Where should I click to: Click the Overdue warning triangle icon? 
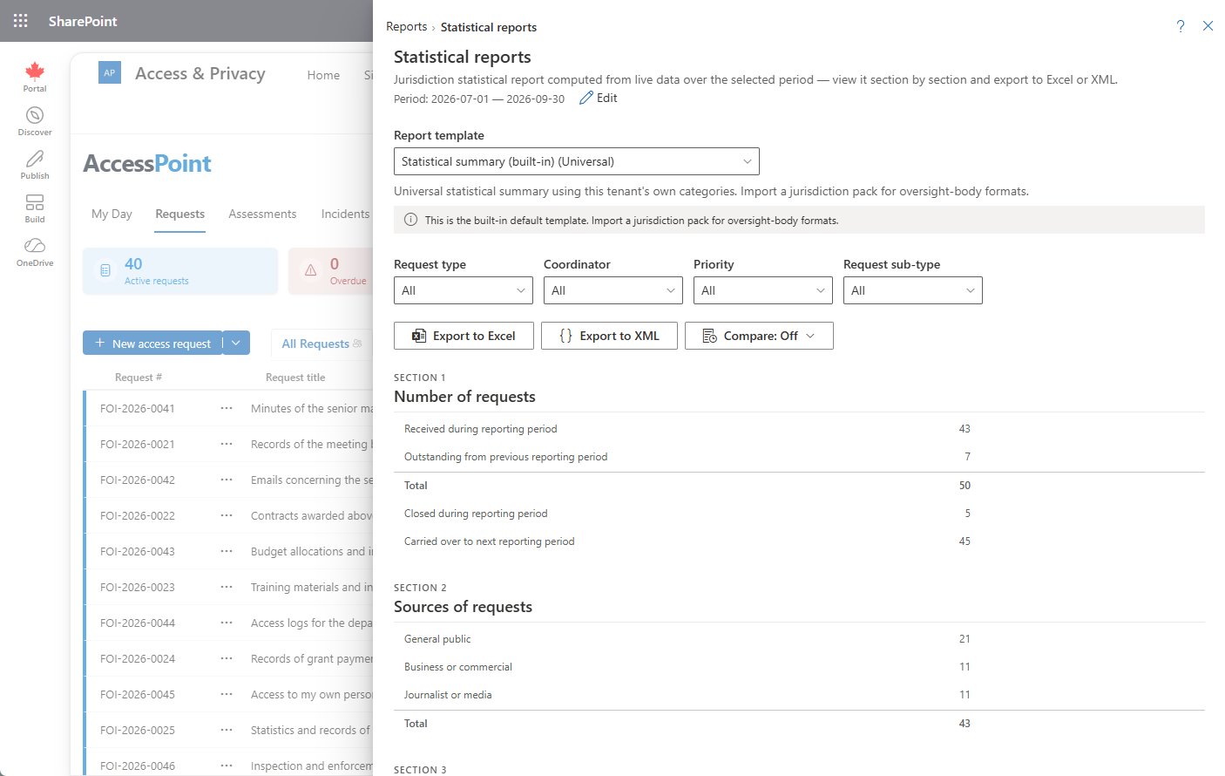pyautogui.click(x=311, y=270)
